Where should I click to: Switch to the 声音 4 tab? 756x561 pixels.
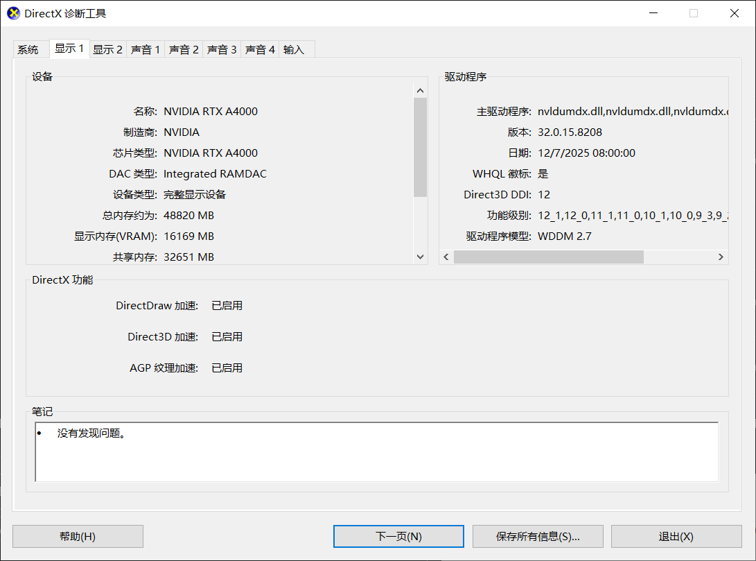260,50
